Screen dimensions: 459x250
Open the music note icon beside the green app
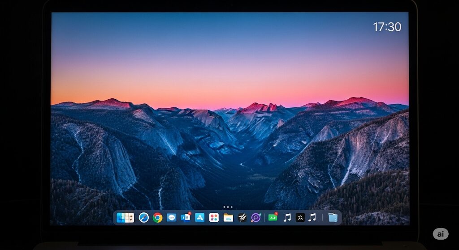[287, 218]
